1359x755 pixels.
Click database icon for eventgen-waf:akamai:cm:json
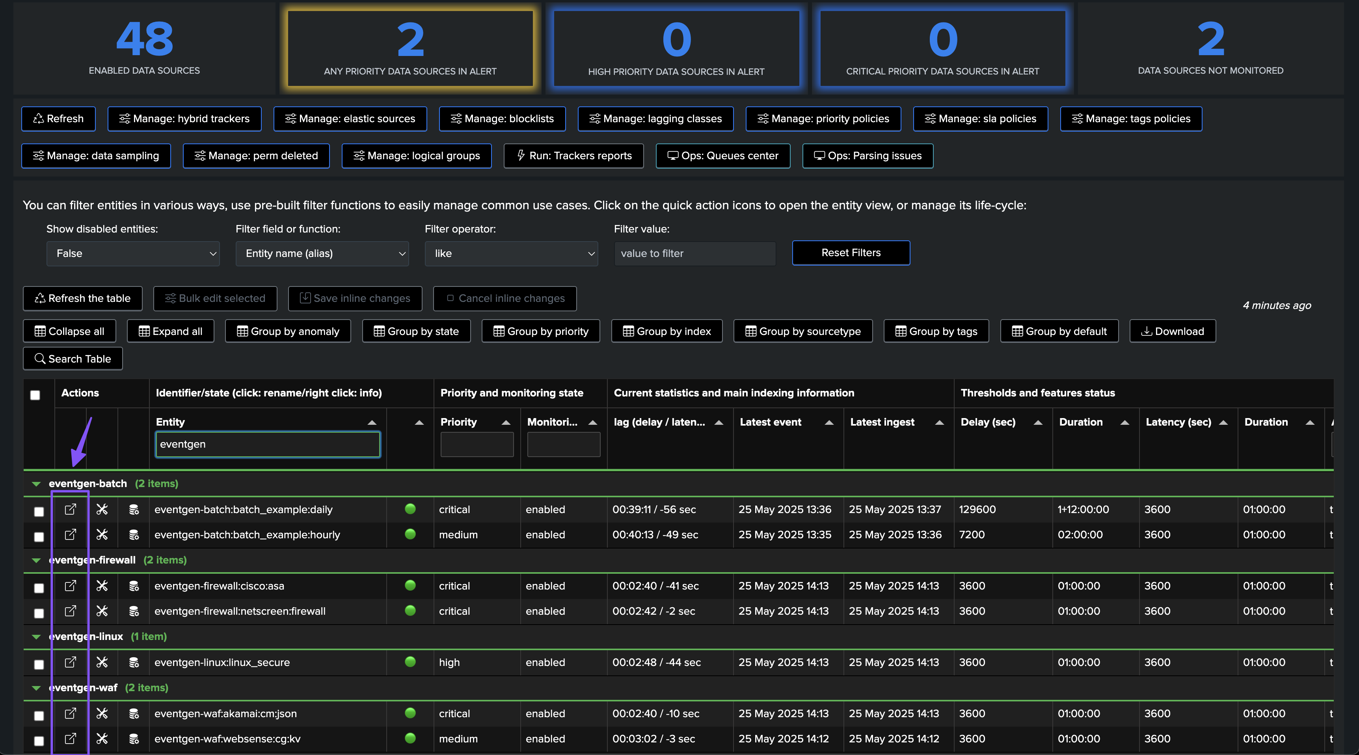(134, 713)
